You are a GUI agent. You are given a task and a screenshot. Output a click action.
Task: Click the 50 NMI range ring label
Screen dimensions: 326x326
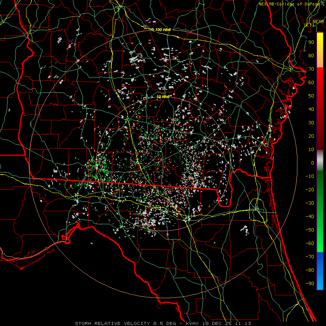163,97
